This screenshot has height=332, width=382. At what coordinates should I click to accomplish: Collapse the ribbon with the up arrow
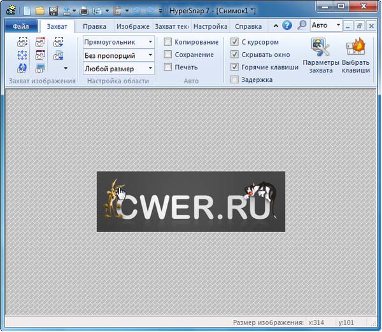(275, 26)
